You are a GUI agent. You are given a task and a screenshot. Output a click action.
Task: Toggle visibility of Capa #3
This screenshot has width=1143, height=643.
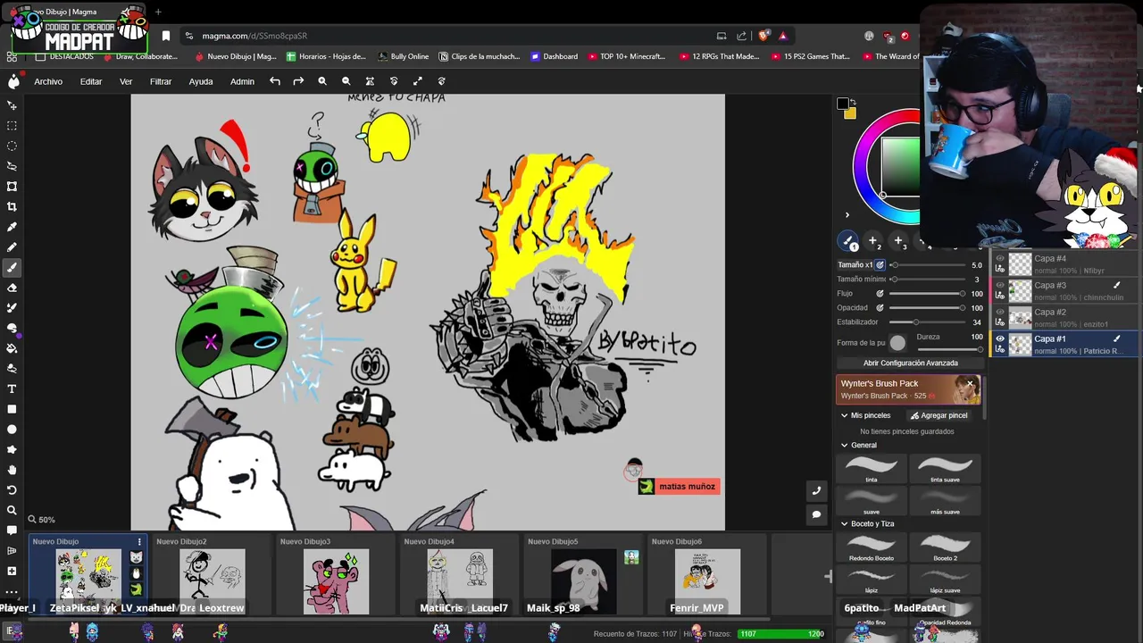(1000, 286)
